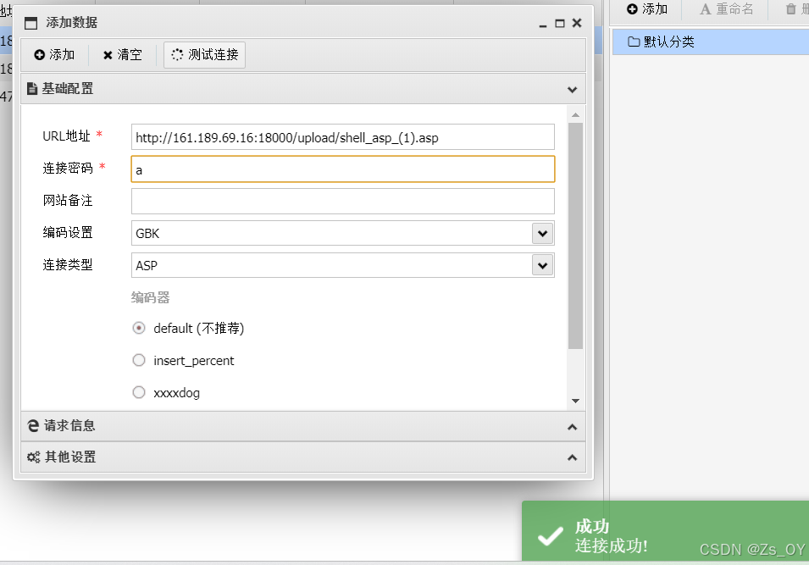Click the 清空 clear button
The width and height of the screenshot is (809, 565).
coord(122,55)
